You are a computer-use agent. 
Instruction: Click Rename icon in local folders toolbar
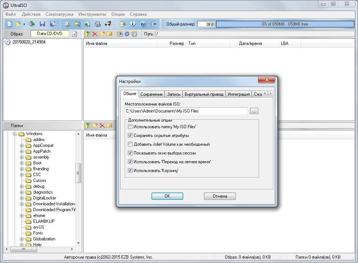[109, 125]
